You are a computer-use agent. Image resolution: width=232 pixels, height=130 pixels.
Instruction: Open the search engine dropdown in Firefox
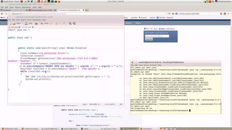[177, 14]
